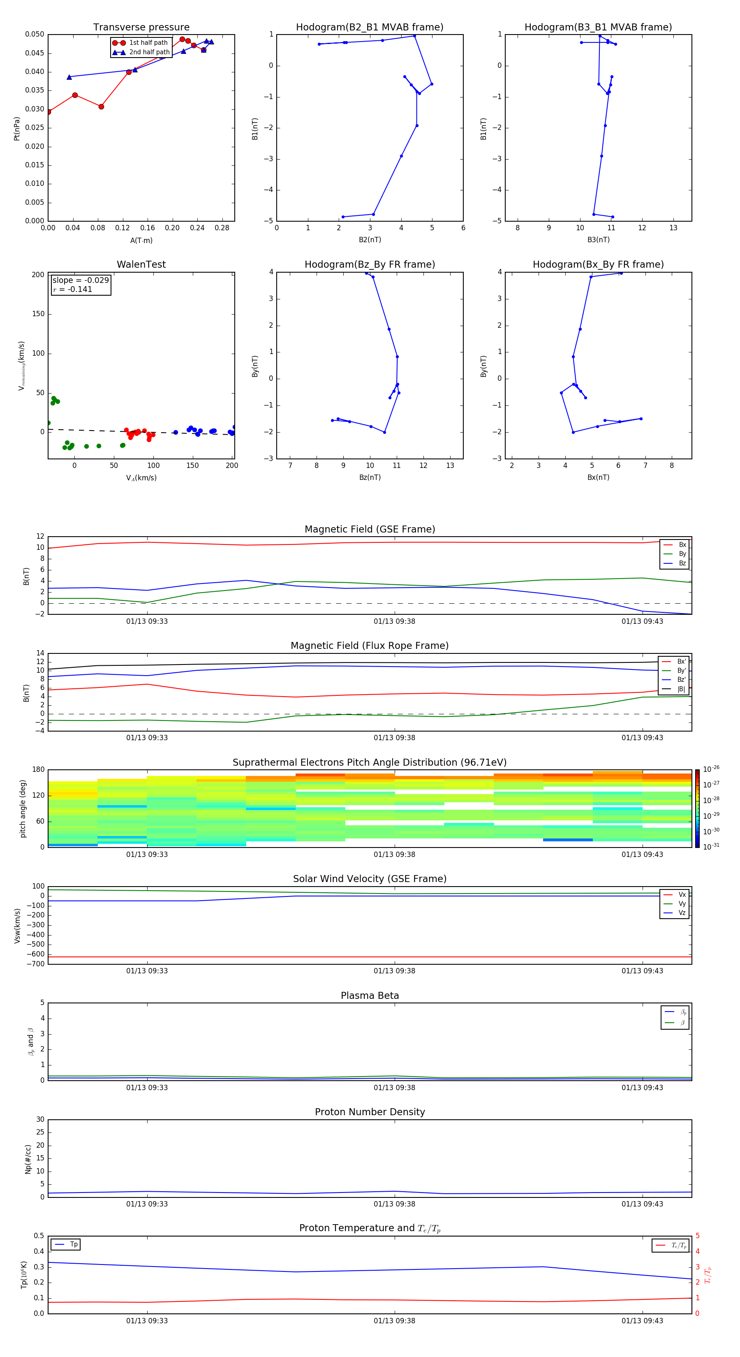
Task: Click the 'pitch angle (deg)' axis label
Action: [x=23, y=808]
